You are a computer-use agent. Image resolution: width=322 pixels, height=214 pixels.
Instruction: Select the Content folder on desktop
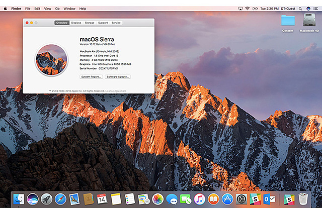(288, 23)
